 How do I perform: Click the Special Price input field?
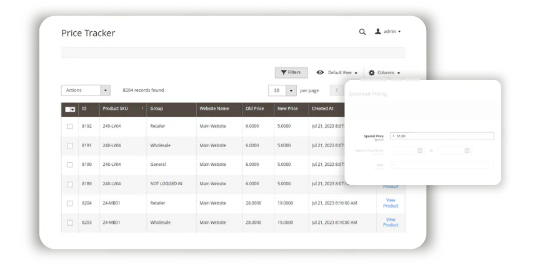(442, 136)
